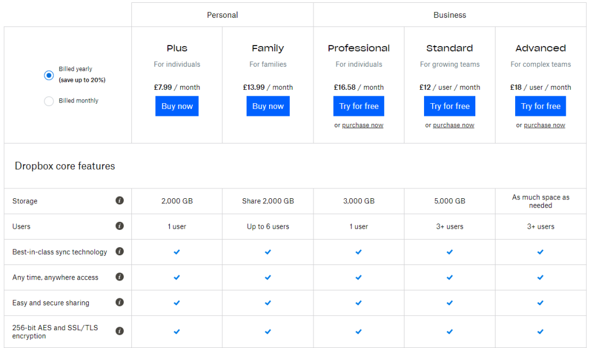Screen dimensions: 590x348
Task: Purchase now link under Professional
Action: pyautogui.click(x=363, y=125)
